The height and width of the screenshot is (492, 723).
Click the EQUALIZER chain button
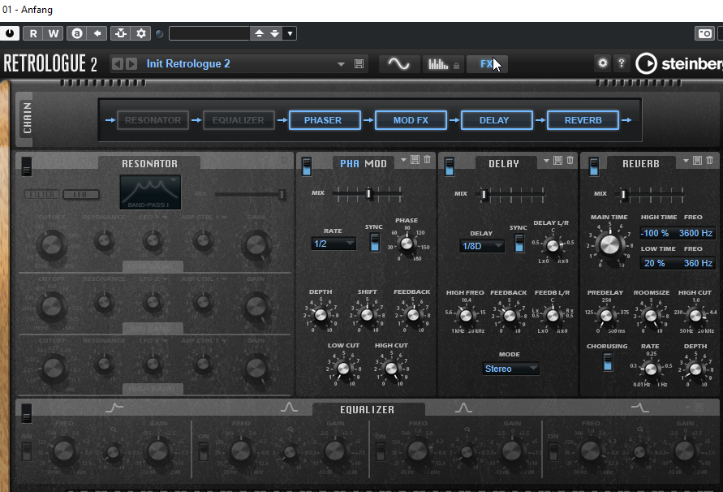(x=239, y=120)
